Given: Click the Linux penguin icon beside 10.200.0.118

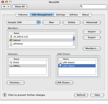Looking at the screenshot, I should click(x=11, y=37).
